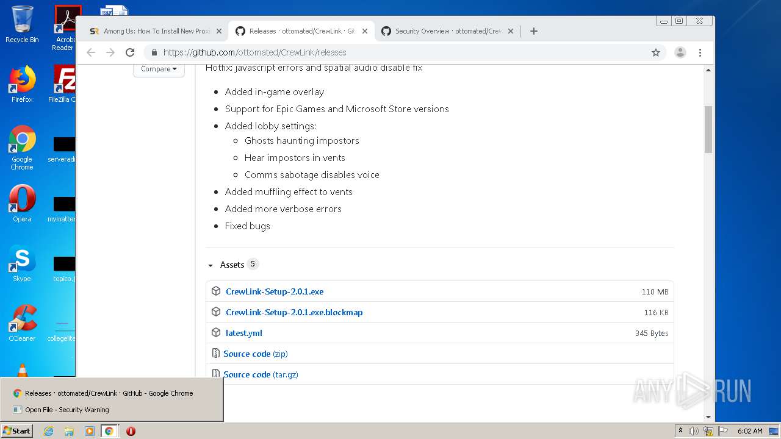781x439 pixels.
Task: Switch to the Releases ottomated/CrewLink tab
Action: click(300, 31)
